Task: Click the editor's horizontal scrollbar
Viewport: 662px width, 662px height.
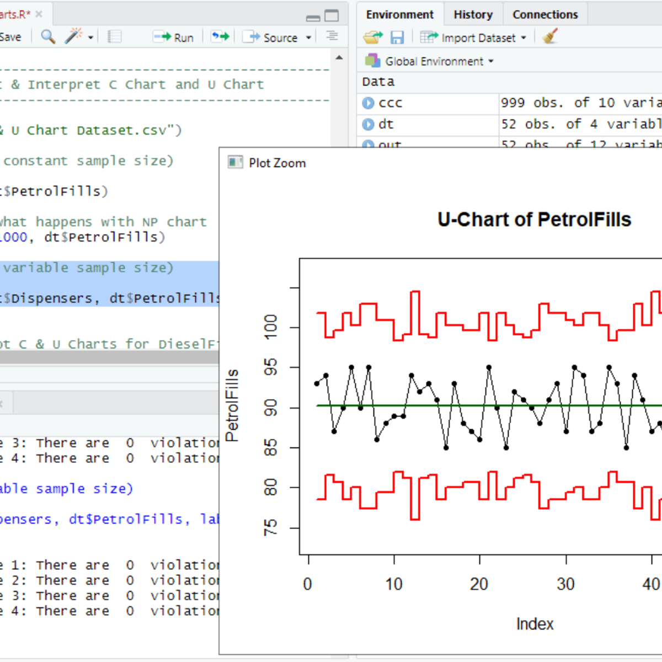Action: click(110, 357)
